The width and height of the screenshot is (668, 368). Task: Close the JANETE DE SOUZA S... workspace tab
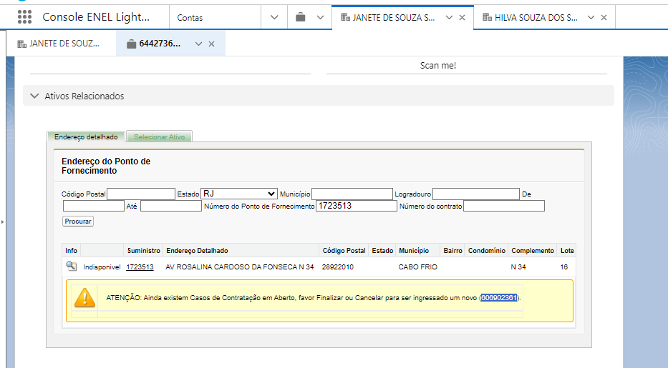(462, 17)
